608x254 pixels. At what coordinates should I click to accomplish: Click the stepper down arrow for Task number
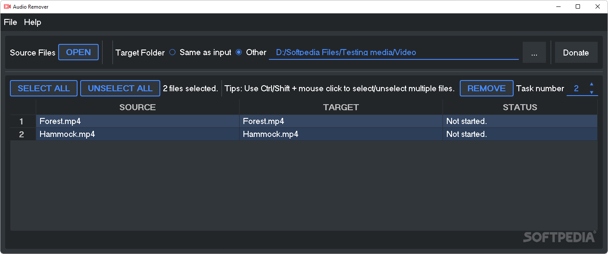pyautogui.click(x=592, y=91)
